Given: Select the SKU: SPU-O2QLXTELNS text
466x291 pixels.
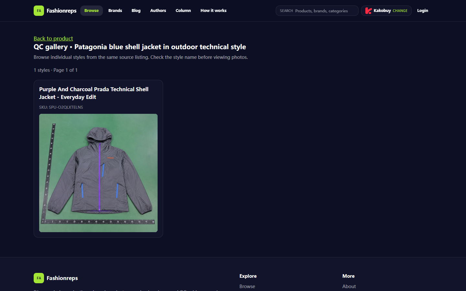Looking at the screenshot, I should 61,107.
